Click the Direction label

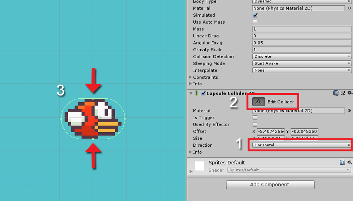(202, 145)
